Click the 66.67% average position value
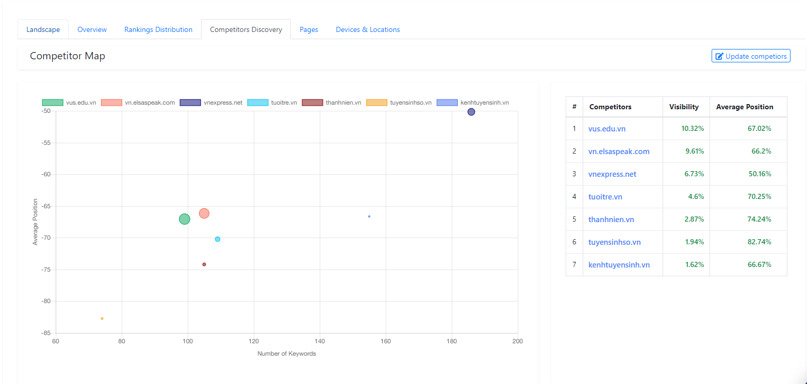Screen dimensions: 807x384 (x=760, y=265)
